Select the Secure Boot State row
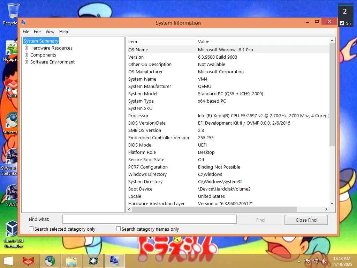 pyautogui.click(x=228, y=159)
